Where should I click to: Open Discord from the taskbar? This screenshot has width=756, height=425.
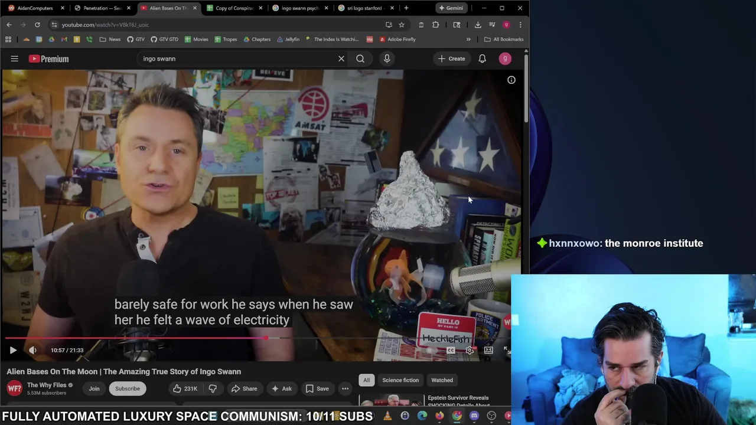(x=474, y=416)
